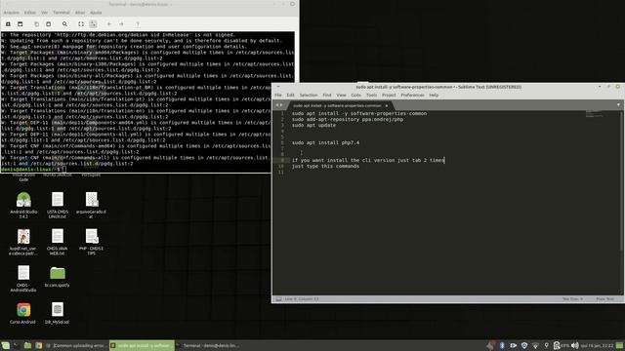Image resolution: width=625 pixels, height=351 pixels.
Task: Click the new window icon in Terminal toolbar
Action: 20,24
